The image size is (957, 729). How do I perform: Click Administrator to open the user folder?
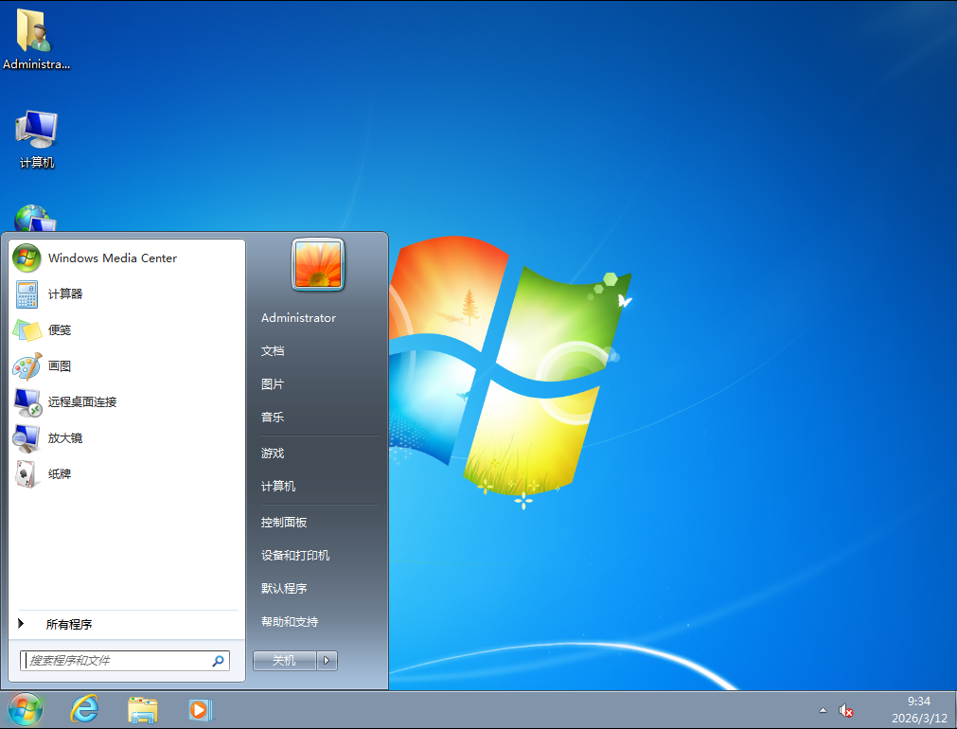298,317
